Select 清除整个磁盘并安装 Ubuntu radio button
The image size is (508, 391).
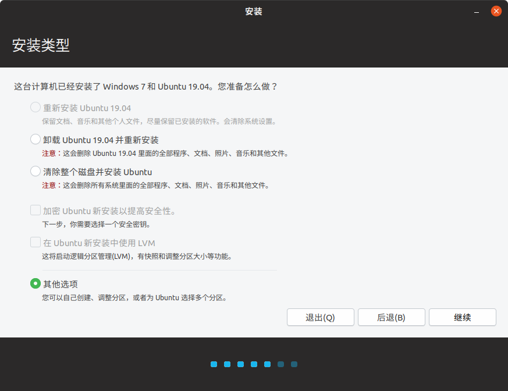[x=35, y=172]
